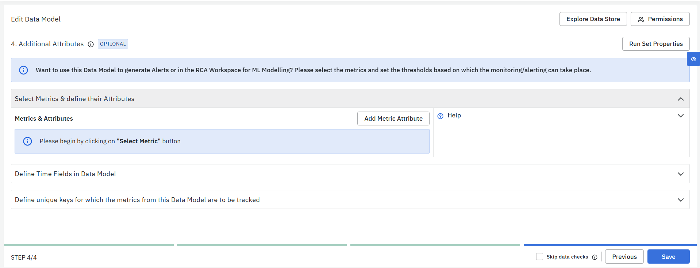700x268 pixels.
Task: Click the info icon in the alerts banner
Action: (x=23, y=70)
